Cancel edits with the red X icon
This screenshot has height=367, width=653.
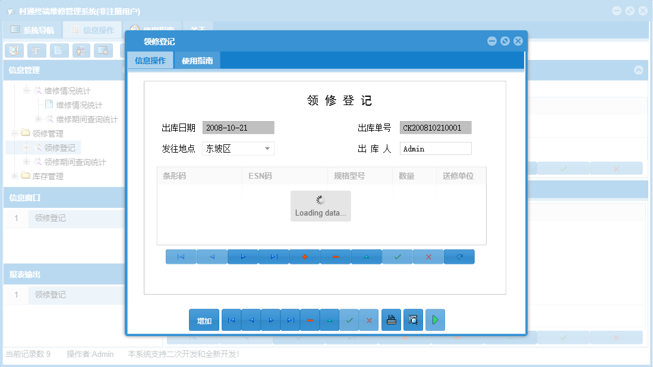(x=428, y=257)
